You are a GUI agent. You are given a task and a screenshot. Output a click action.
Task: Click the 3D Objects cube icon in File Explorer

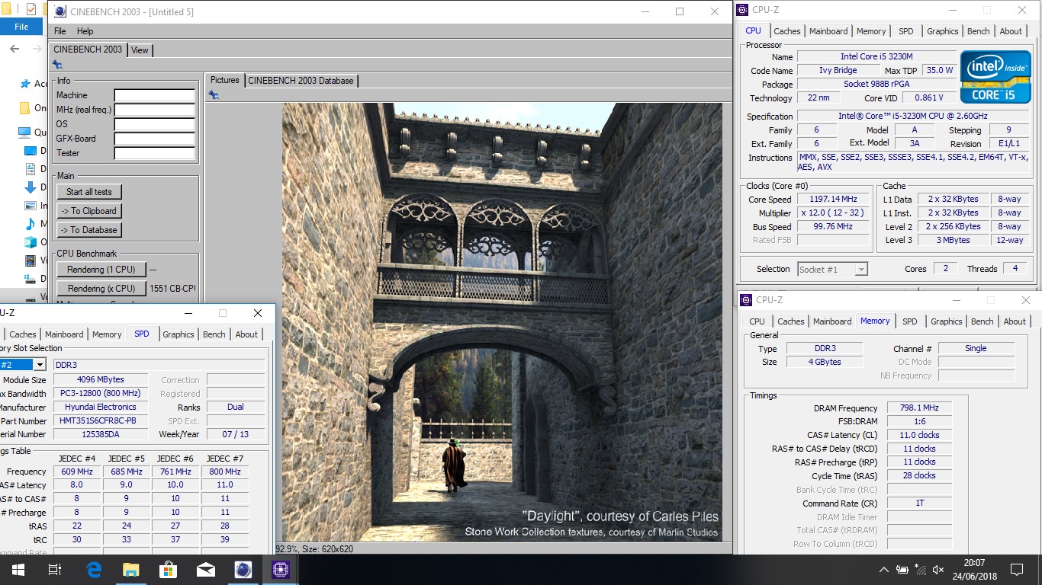[31, 242]
